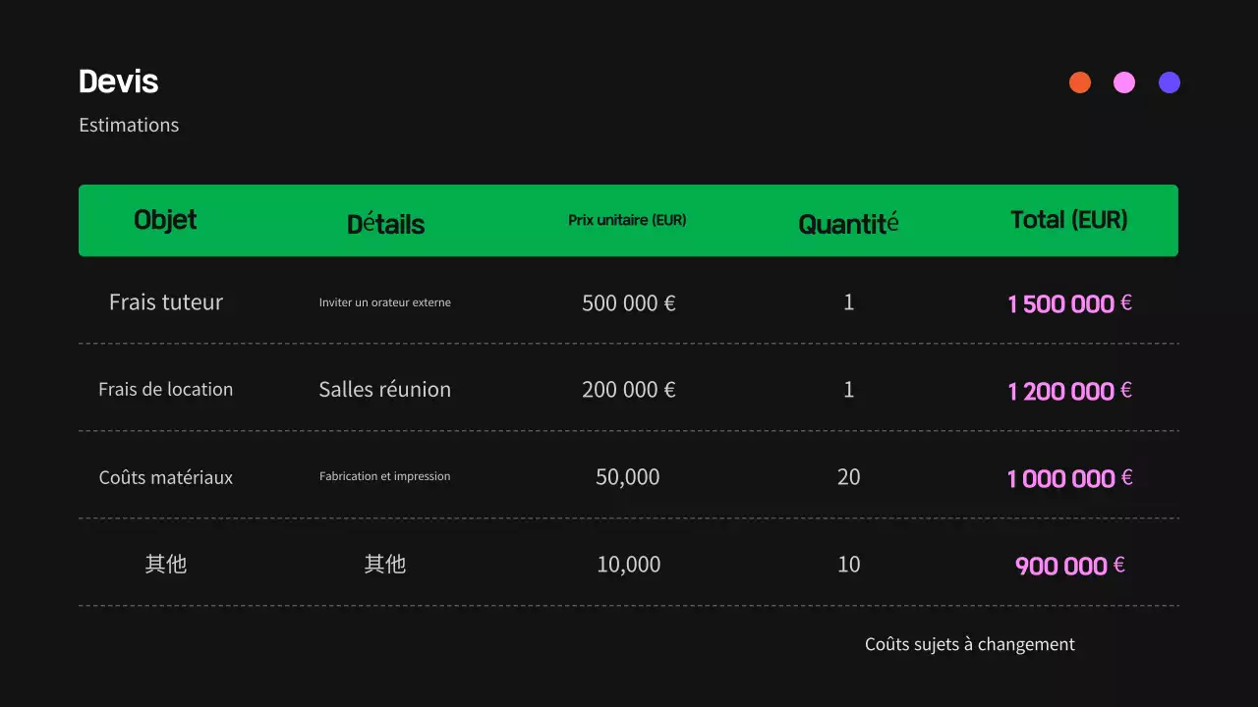Click the Fabrication et impression cell
This screenshot has width=1258, height=707.
tap(385, 476)
